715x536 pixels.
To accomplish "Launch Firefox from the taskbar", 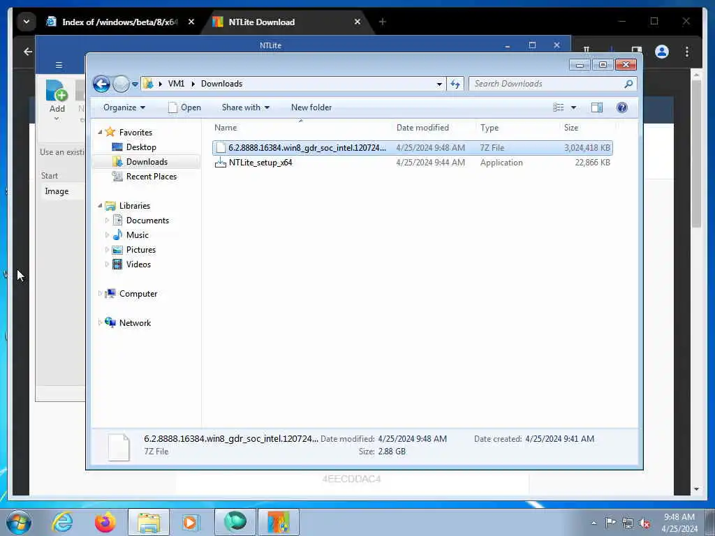I will coord(105,522).
